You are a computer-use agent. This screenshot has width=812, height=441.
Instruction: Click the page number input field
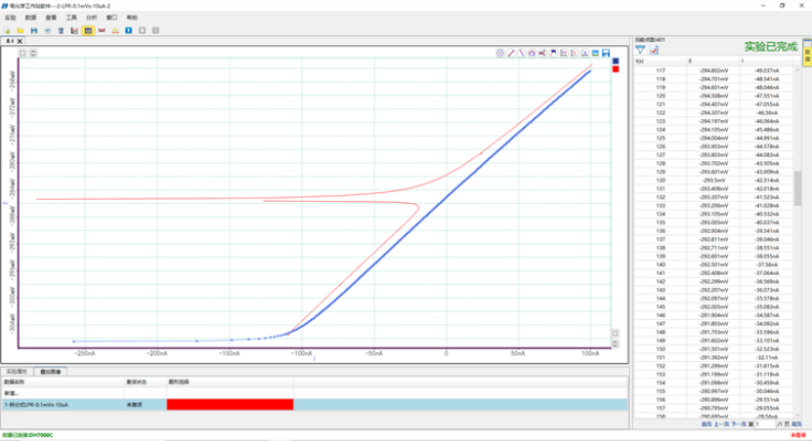click(764, 424)
